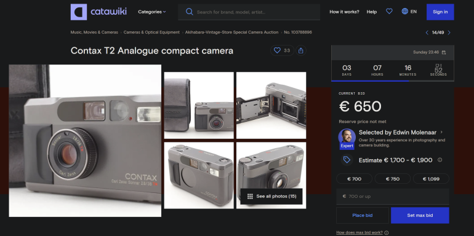Open thumbnail of camera with closed lens
This screenshot has width=474, height=236.
tap(199, 175)
